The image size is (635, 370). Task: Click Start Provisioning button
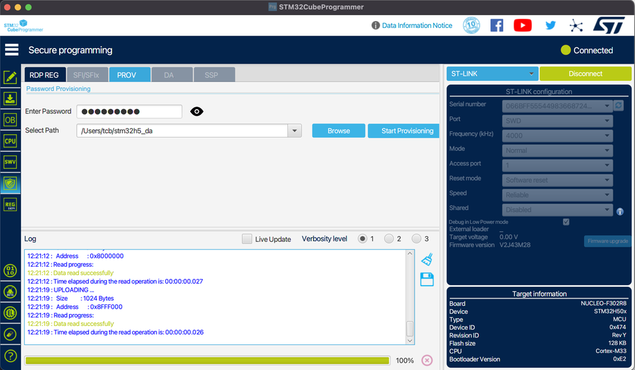pos(403,131)
